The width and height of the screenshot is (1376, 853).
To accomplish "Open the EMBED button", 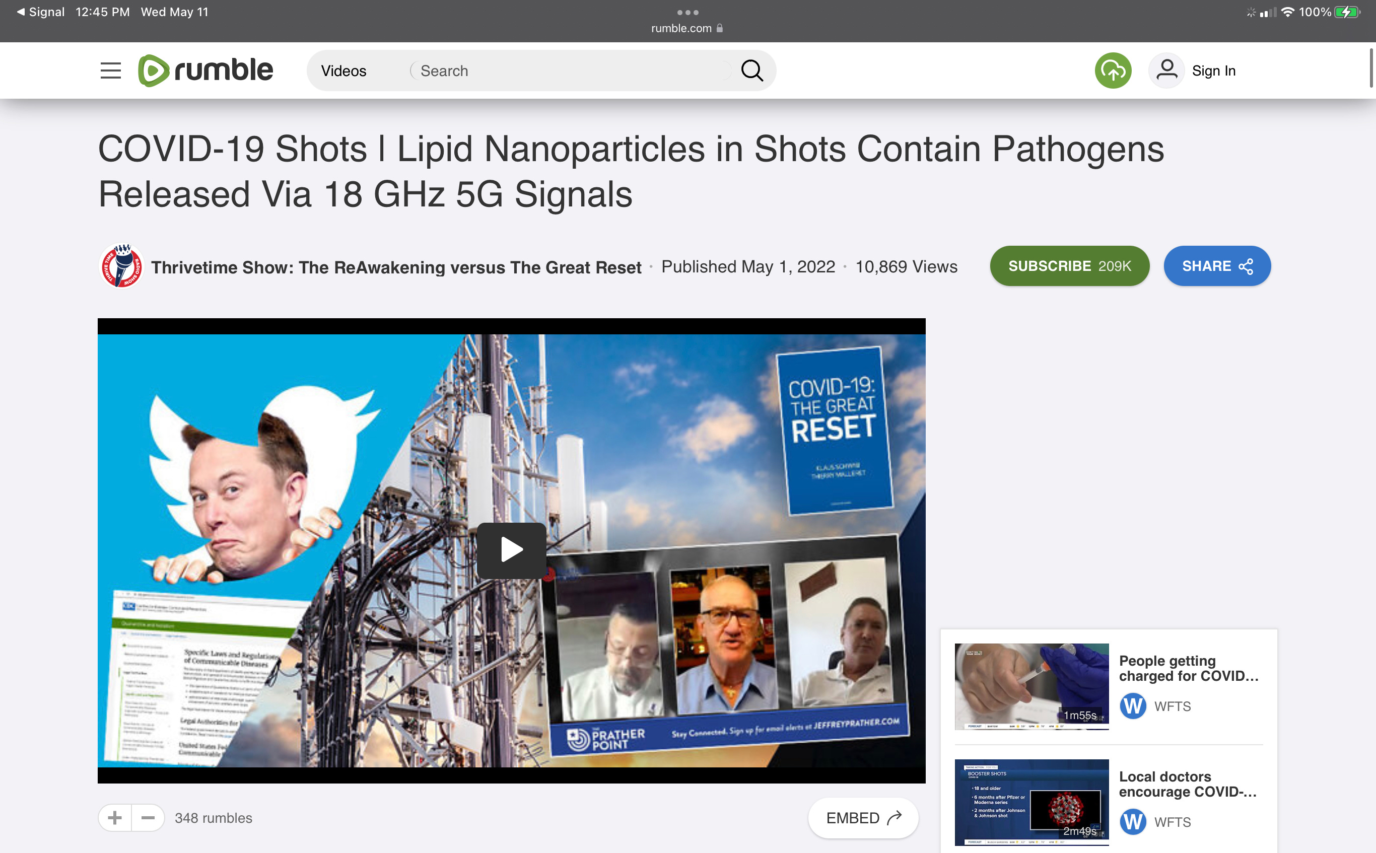I will coord(863,817).
